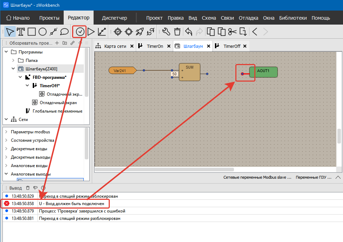Viewport: 343px width, 242px height.
Task: Clear output log with trash icon
Action: pyautogui.click(x=28, y=188)
